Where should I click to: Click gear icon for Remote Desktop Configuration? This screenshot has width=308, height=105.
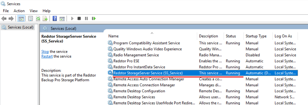coord(110,91)
